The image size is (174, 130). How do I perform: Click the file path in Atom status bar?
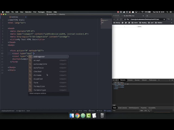coord(8,111)
